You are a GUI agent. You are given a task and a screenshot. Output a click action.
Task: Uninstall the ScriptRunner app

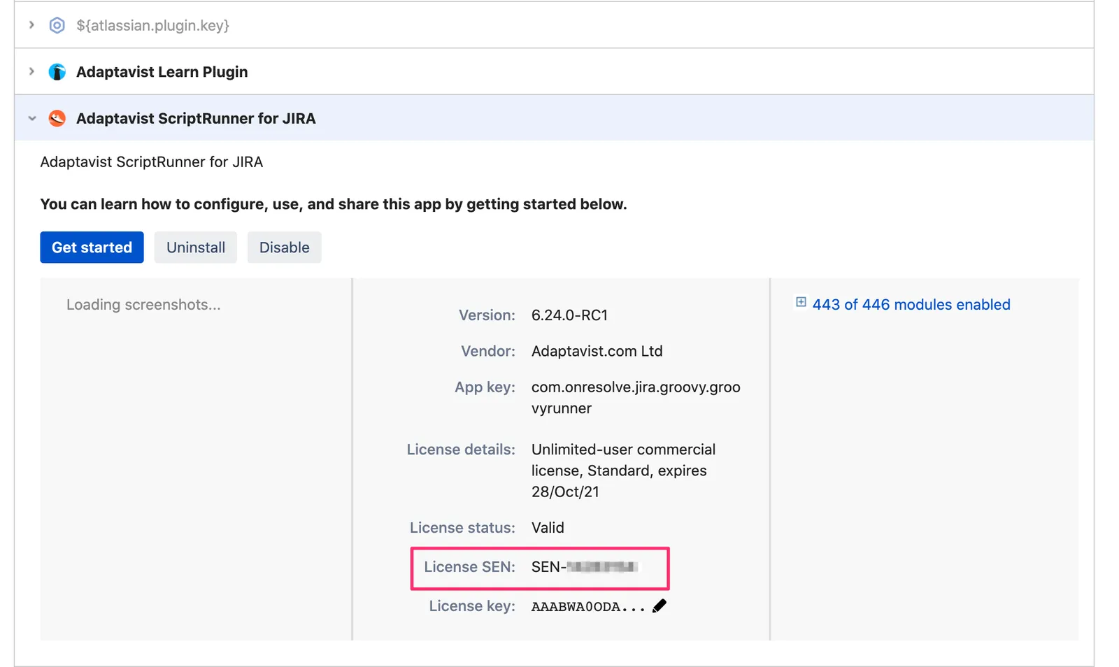pos(196,247)
